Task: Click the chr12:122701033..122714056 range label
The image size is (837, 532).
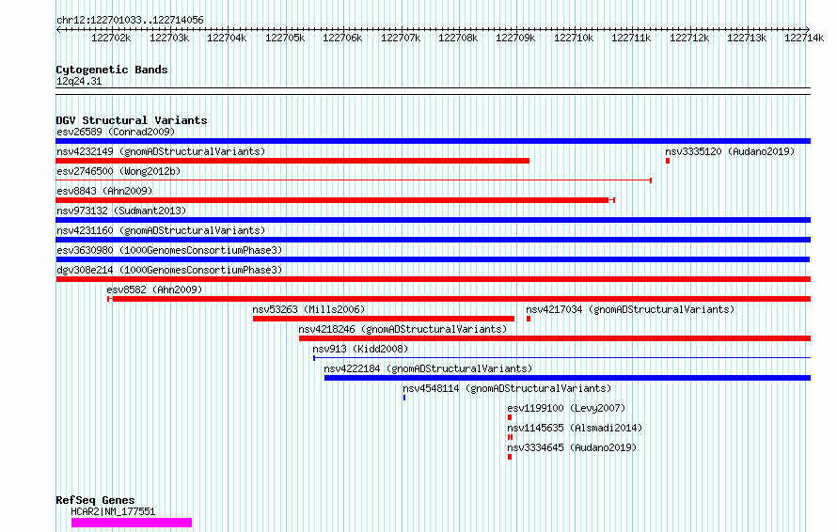Action: click(x=130, y=21)
